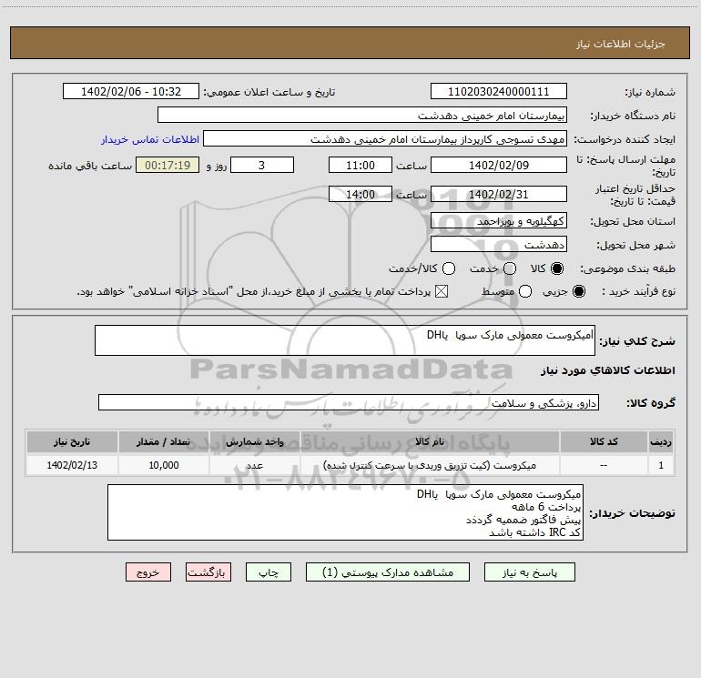Click the تاریخ نیاز column header

click(x=72, y=441)
